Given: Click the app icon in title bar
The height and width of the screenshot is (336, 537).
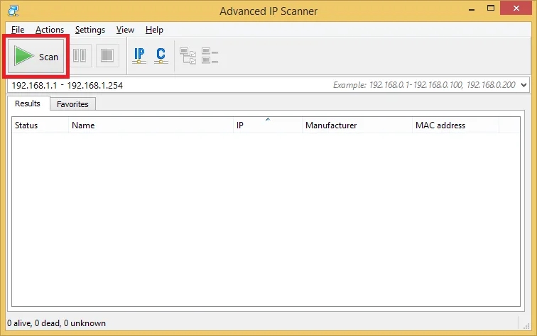Looking at the screenshot, I should point(13,11).
